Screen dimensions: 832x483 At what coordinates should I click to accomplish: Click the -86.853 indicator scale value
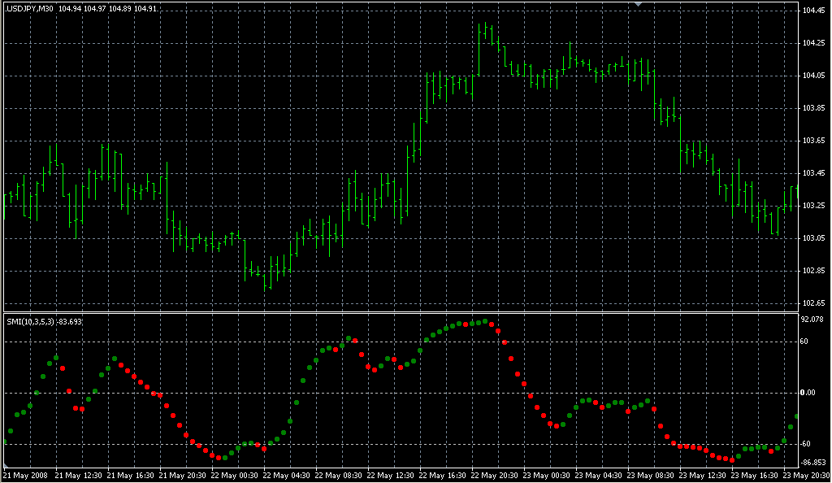click(x=812, y=461)
